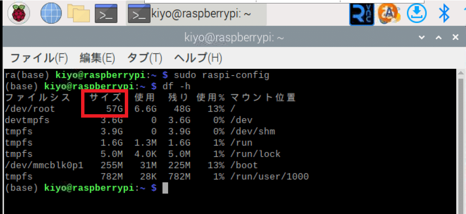Click the orange updater tray icon
The width and height of the screenshot is (466, 214).
click(x=389, y=13)
